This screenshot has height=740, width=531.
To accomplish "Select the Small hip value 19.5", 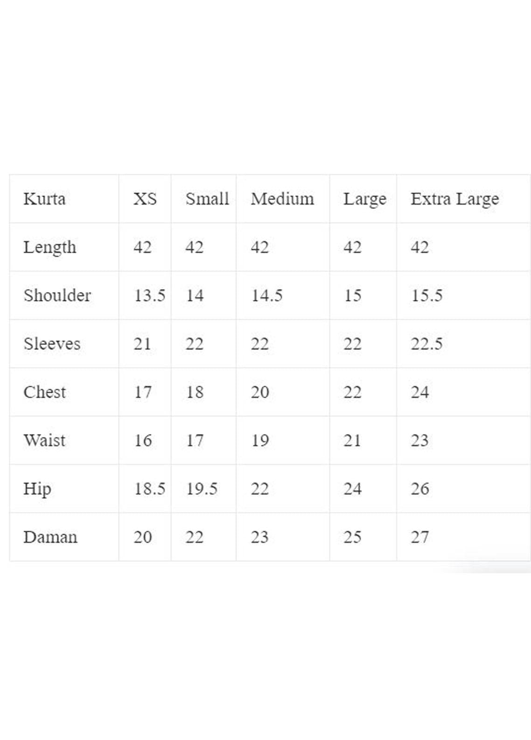I will (202, 489).
